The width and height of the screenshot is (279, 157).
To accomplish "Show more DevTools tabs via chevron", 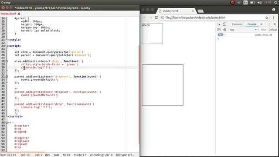I will click(262, 24).
